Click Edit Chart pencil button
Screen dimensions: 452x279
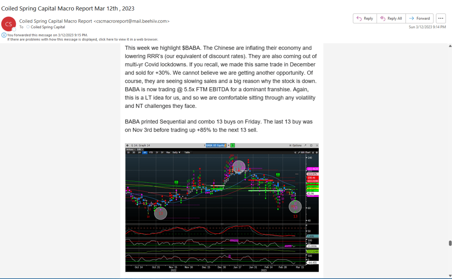click(x=304, y=152)
